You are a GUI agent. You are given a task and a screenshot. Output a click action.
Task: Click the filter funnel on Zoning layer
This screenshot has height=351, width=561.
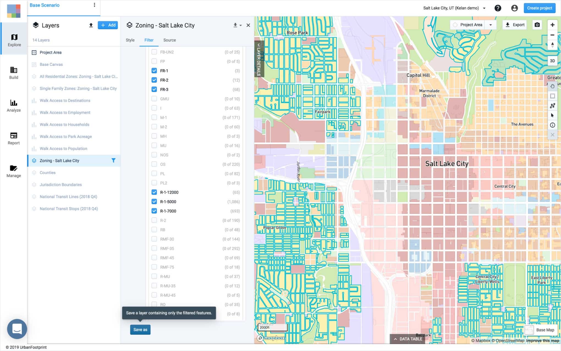click(x=113, y=160)
